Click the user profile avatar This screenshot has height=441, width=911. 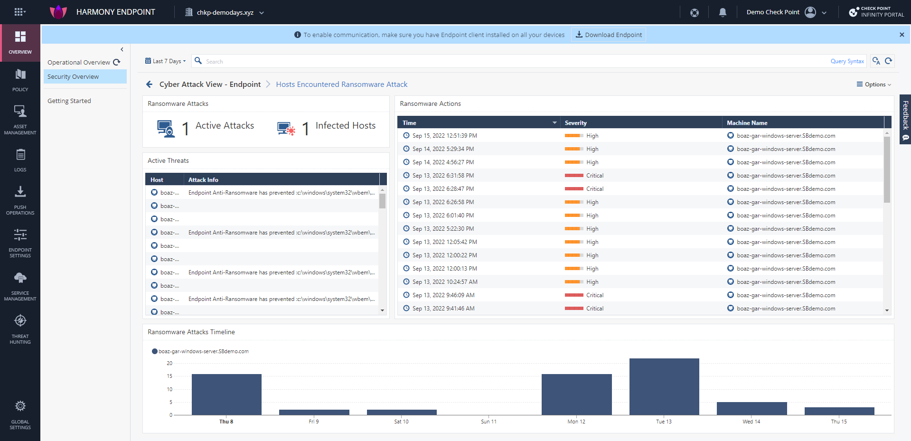click(x=810, y=12)
